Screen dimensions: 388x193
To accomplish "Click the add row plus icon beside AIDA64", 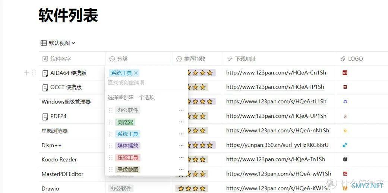I will 26,73.
